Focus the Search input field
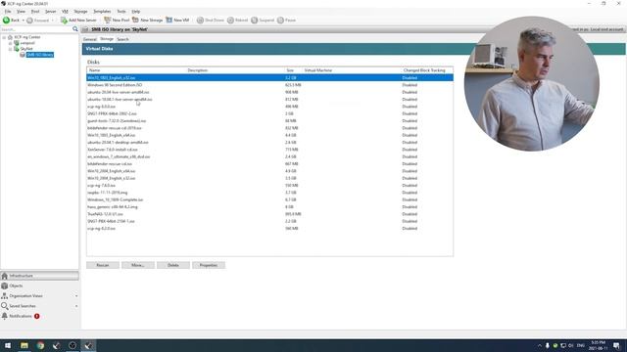Screen dimensions: 627x352 [36, 29]
